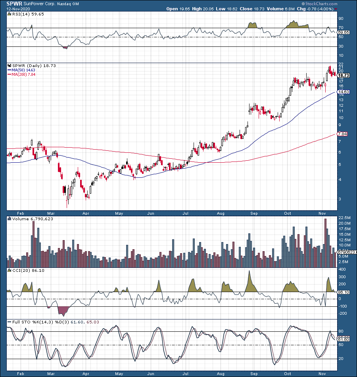Click the Nasdaq GM exchange label
The image size is (357, 377).
click(68, 4)
